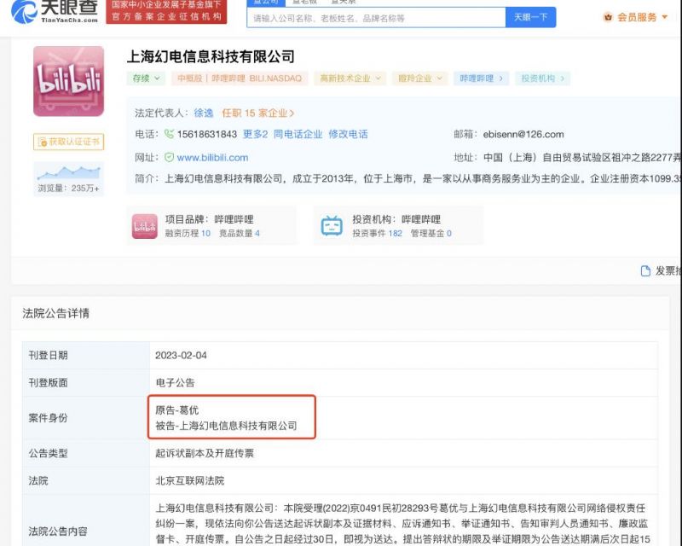Open the 投资机构 blue TV icon
Image resolution: width=682 pixels, height=546 pixels.
(x=332, y=226)
